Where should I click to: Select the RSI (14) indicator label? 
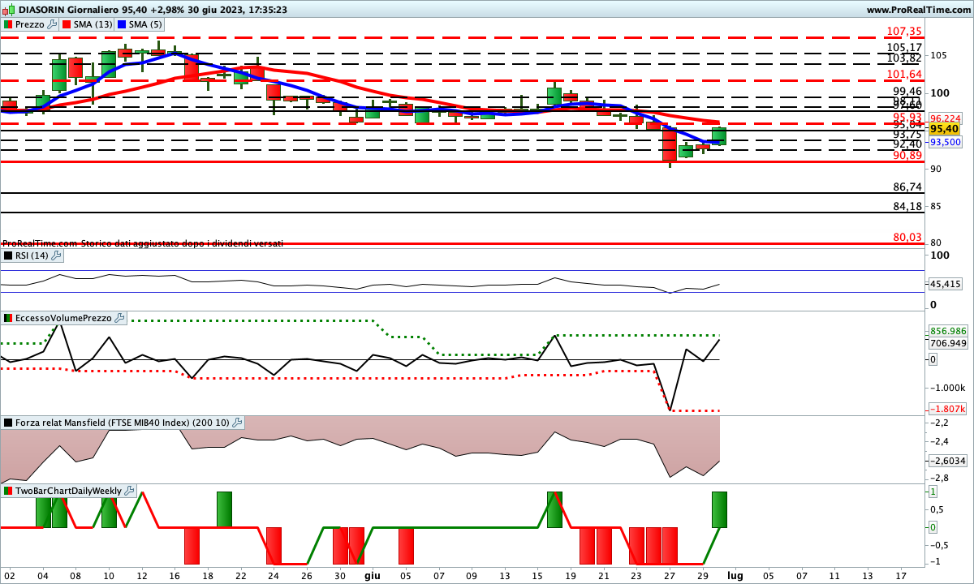[32, 255]
